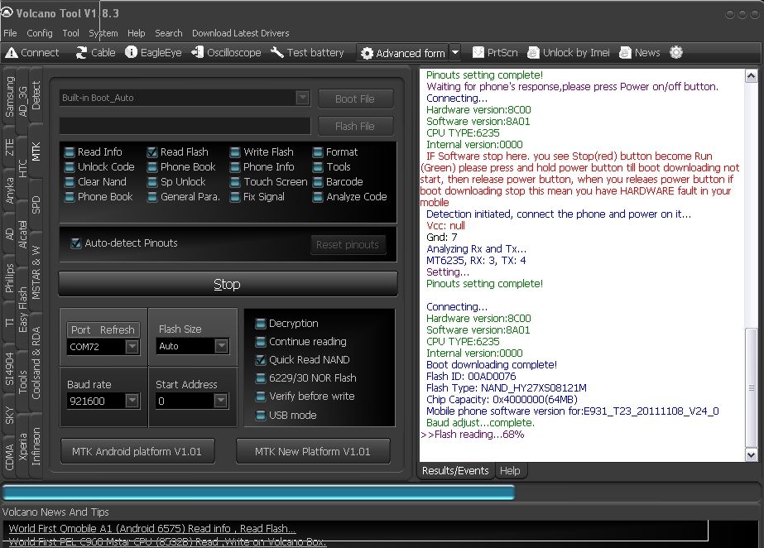This screenshot has height=548, width=764.
Task: Enable the Write Flash checkbox
Action: coord(235,152)
